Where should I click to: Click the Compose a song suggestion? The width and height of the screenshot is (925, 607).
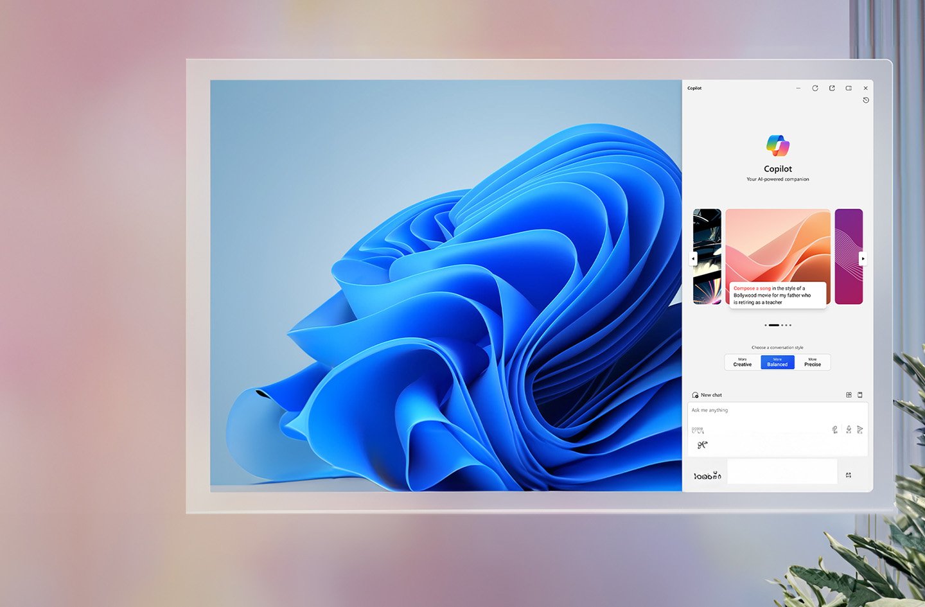[777, 295]
